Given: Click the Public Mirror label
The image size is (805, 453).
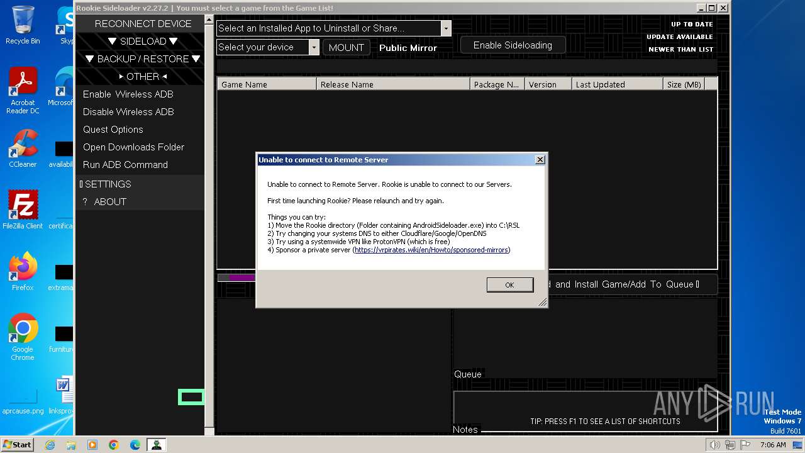Looking at the screenshot, I should 408,48.
